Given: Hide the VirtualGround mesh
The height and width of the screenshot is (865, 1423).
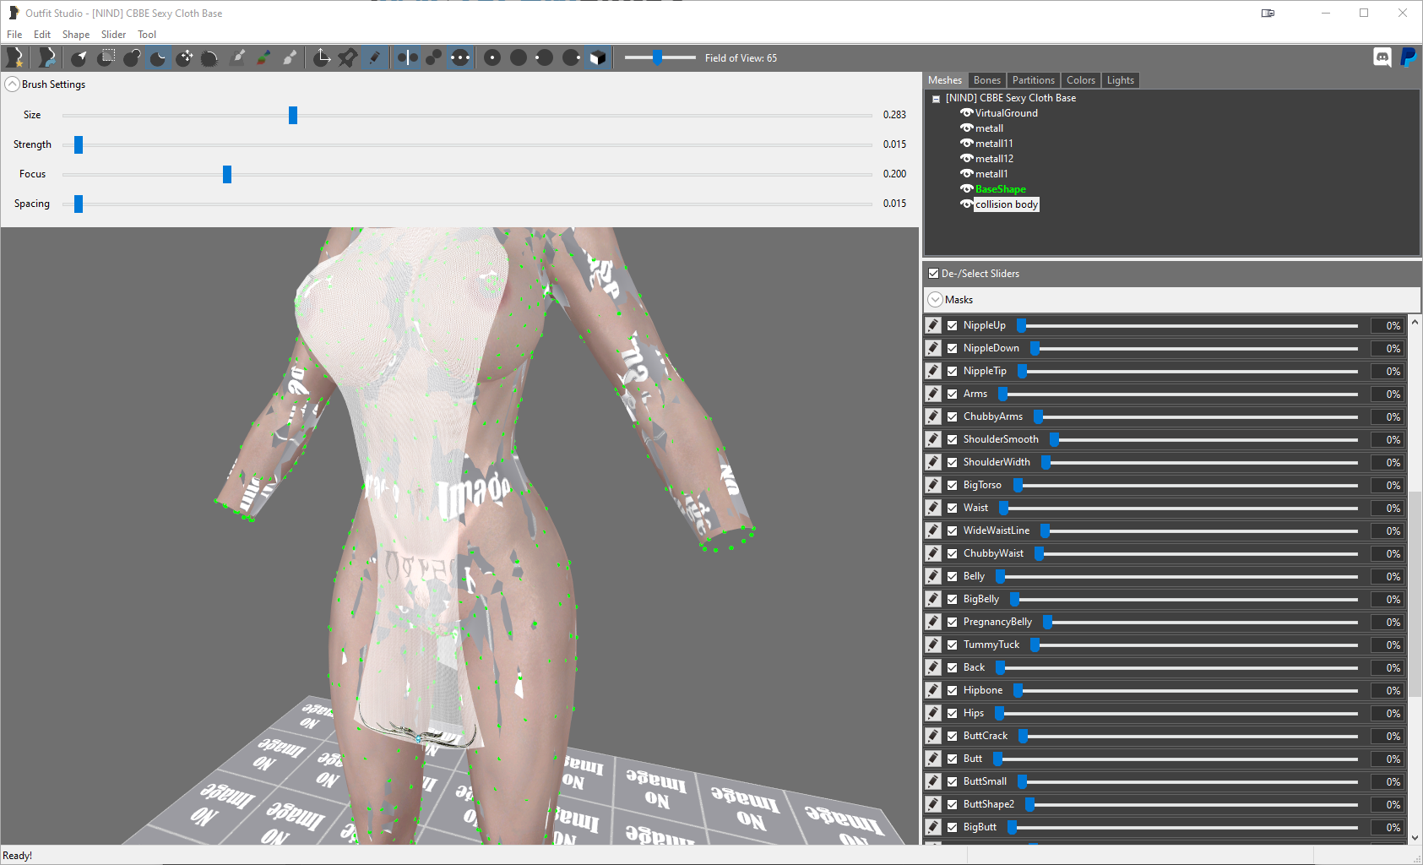Looking at the screenshot, I should coord(967,113).
